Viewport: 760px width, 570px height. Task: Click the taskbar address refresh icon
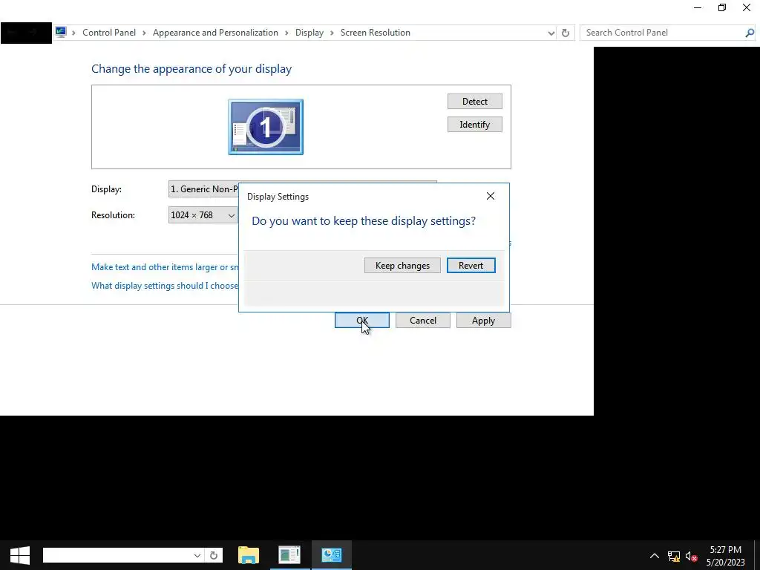(x=214, y=555)
